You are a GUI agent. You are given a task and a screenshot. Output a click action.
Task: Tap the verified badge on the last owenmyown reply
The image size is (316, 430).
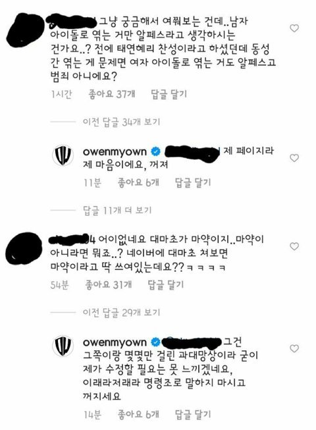pyautogui.click(x=156, y=342)
